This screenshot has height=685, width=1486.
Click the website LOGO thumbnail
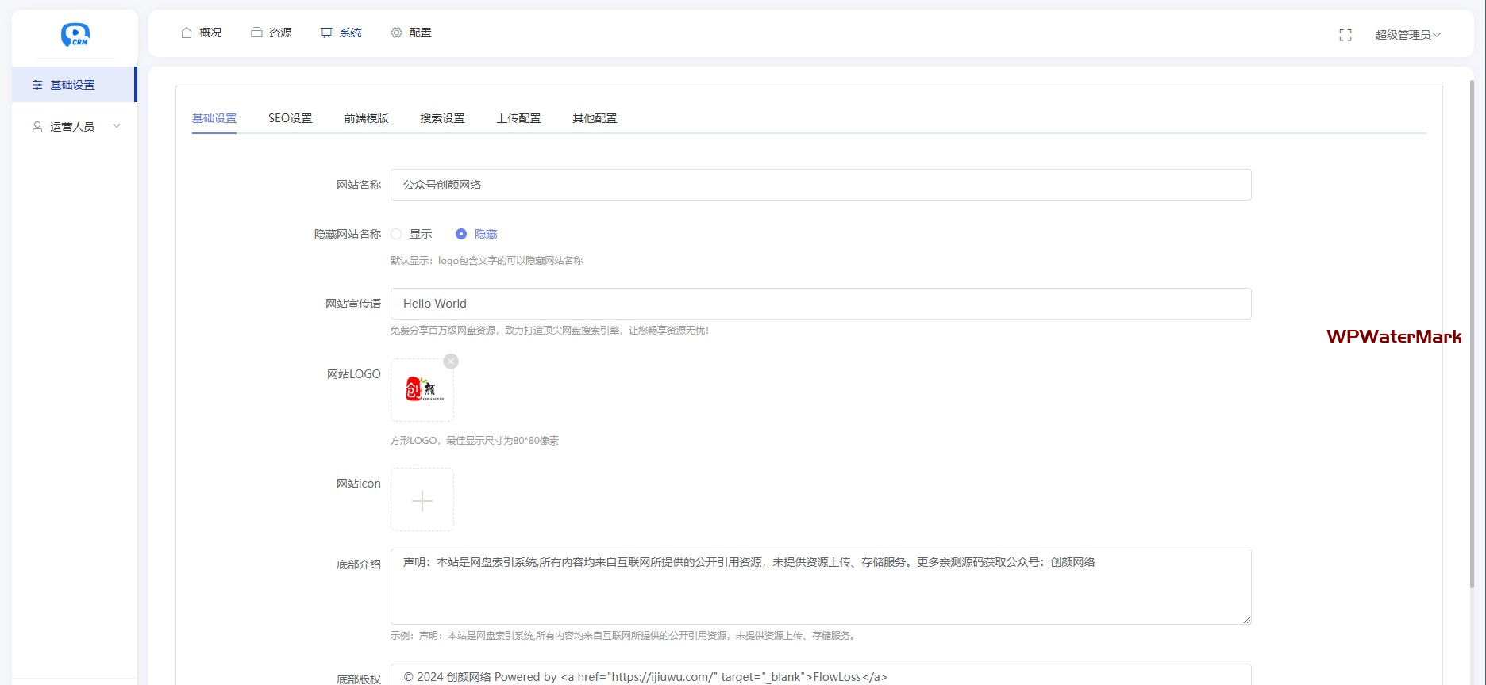422,390
